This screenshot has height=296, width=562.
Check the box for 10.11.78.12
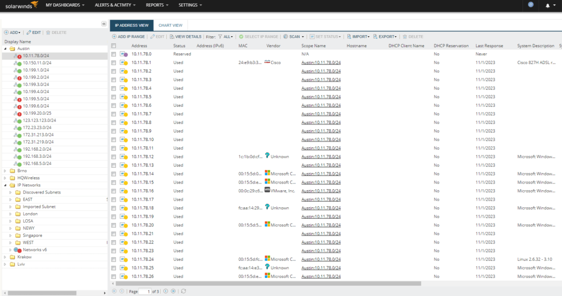[114, 157]
